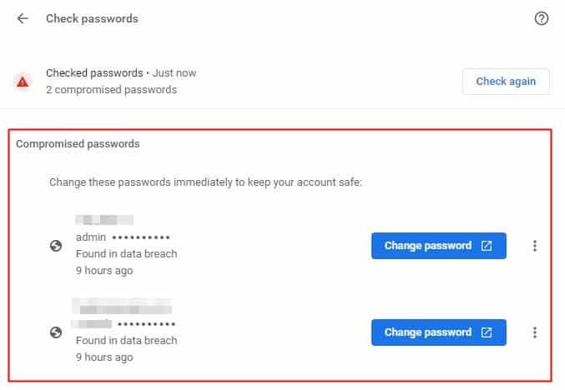Image resolution: width=565 pixels, height=390 pixels.
Task: Open more actions menu for second entry
Action: coord(535,332)
